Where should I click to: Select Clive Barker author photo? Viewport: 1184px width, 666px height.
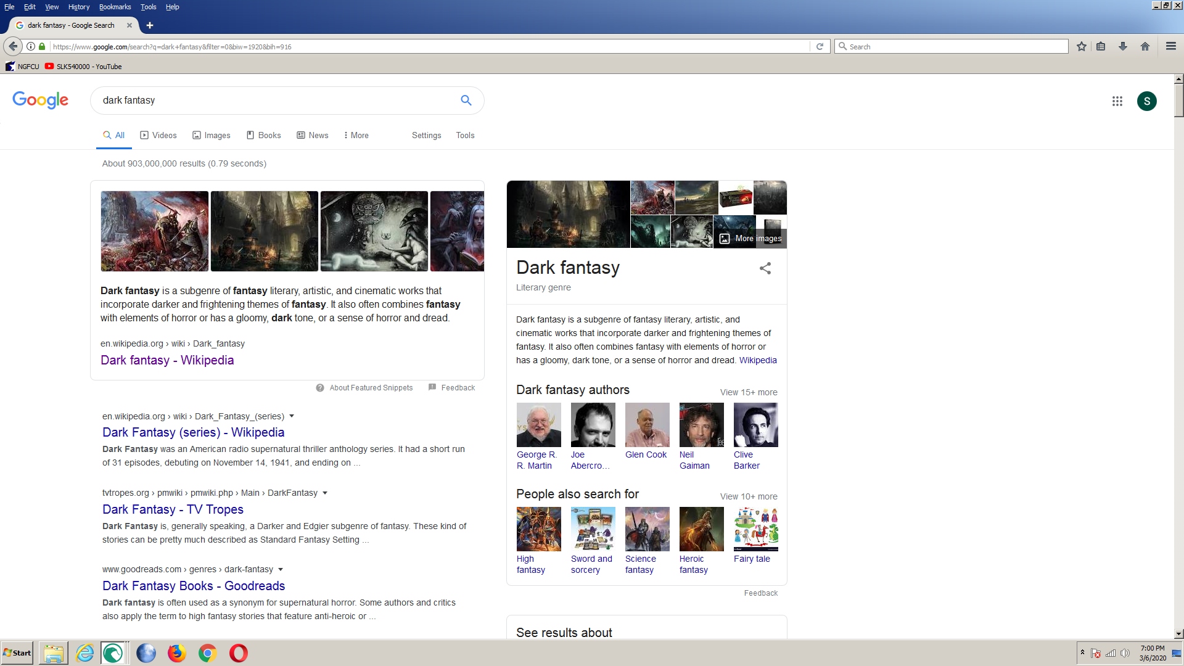756,425
